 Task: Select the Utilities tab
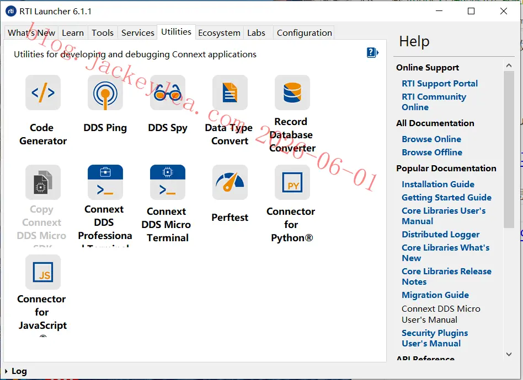coord(176,32)
